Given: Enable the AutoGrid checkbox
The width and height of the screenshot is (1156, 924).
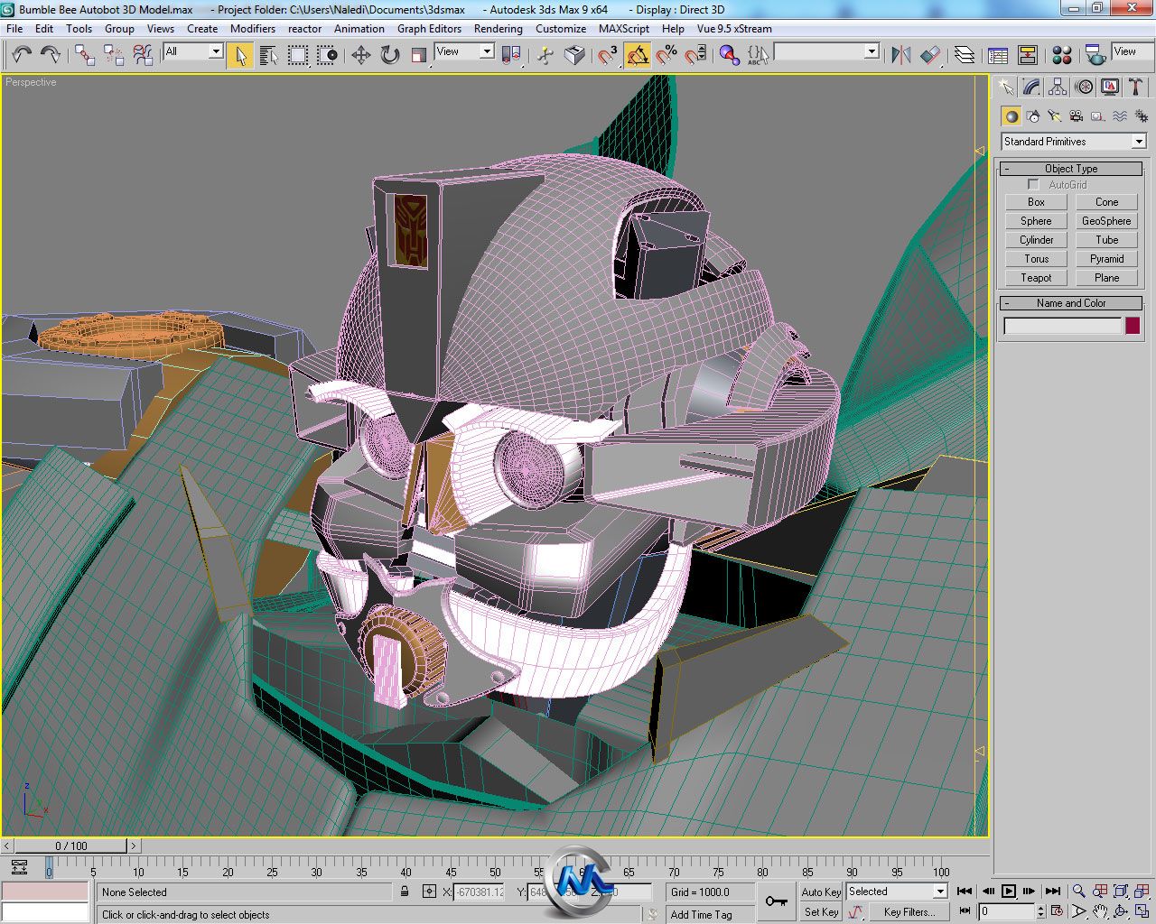Looking at the screenshot, I should point(1033,184).
